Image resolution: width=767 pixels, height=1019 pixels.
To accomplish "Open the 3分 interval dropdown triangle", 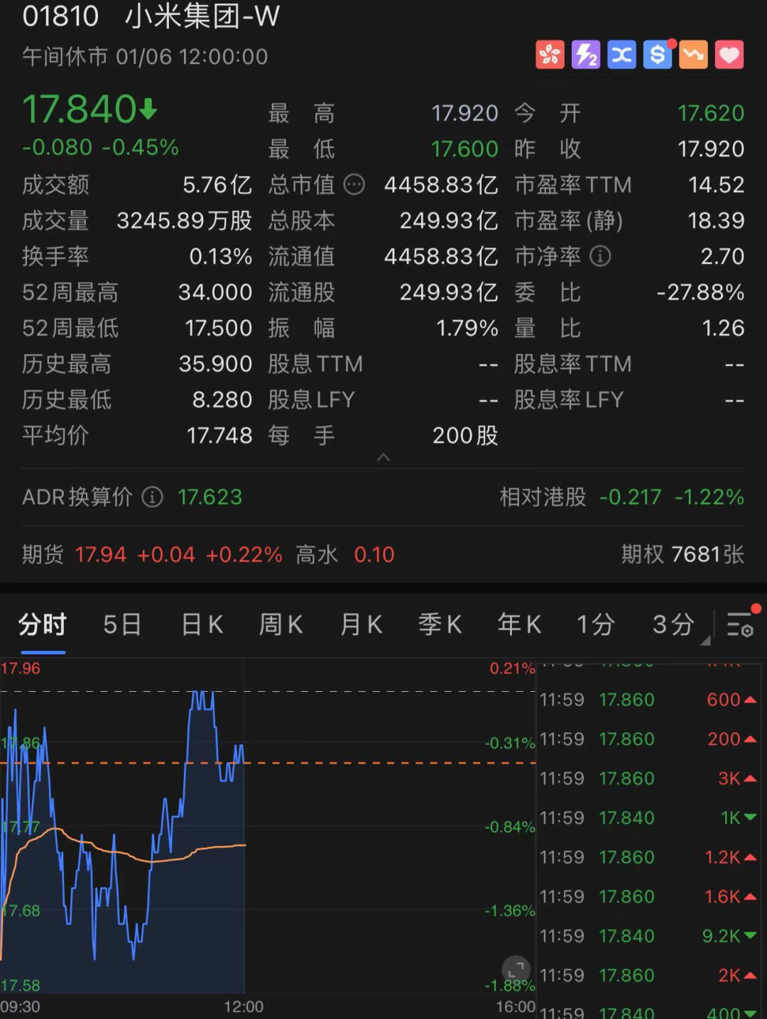I will click(x=705, y=640).
